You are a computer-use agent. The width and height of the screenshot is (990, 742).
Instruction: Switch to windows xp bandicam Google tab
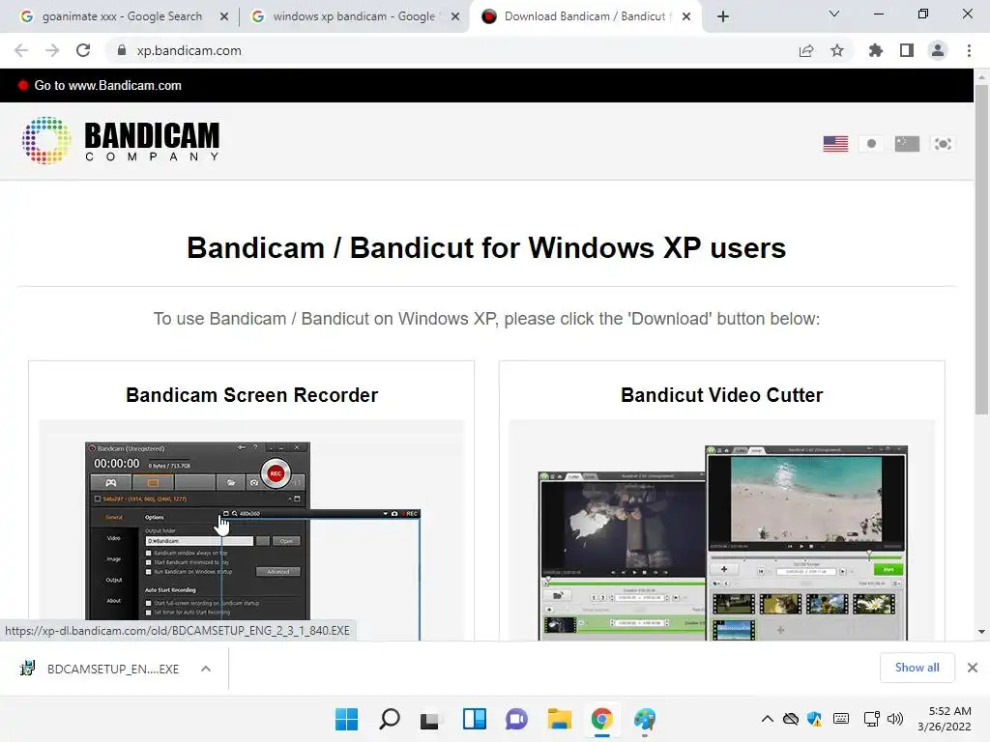[354, 16]
